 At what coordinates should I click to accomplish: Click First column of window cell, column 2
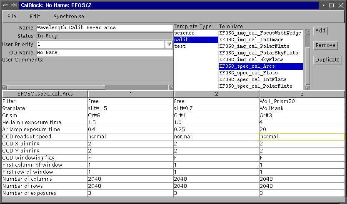(x=217, y=165)
